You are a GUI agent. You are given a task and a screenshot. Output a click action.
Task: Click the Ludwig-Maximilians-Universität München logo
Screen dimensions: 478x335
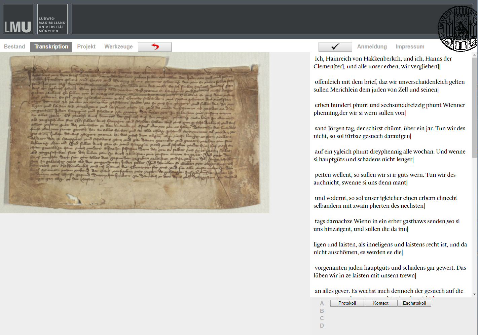(52, 20)
